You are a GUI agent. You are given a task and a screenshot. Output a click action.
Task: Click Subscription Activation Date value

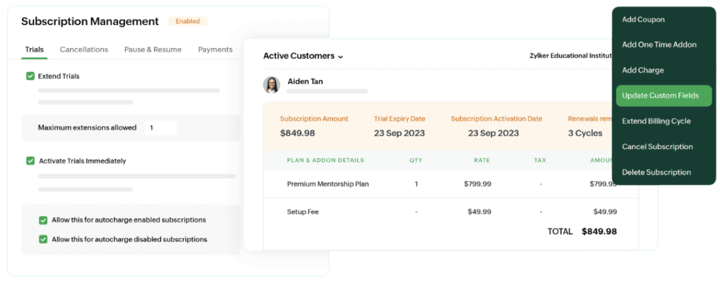493,133
